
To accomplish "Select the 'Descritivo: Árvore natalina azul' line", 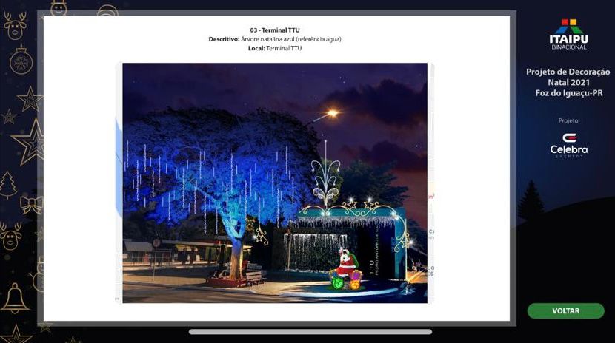I will pyautogui.click(x=275, y=39).
